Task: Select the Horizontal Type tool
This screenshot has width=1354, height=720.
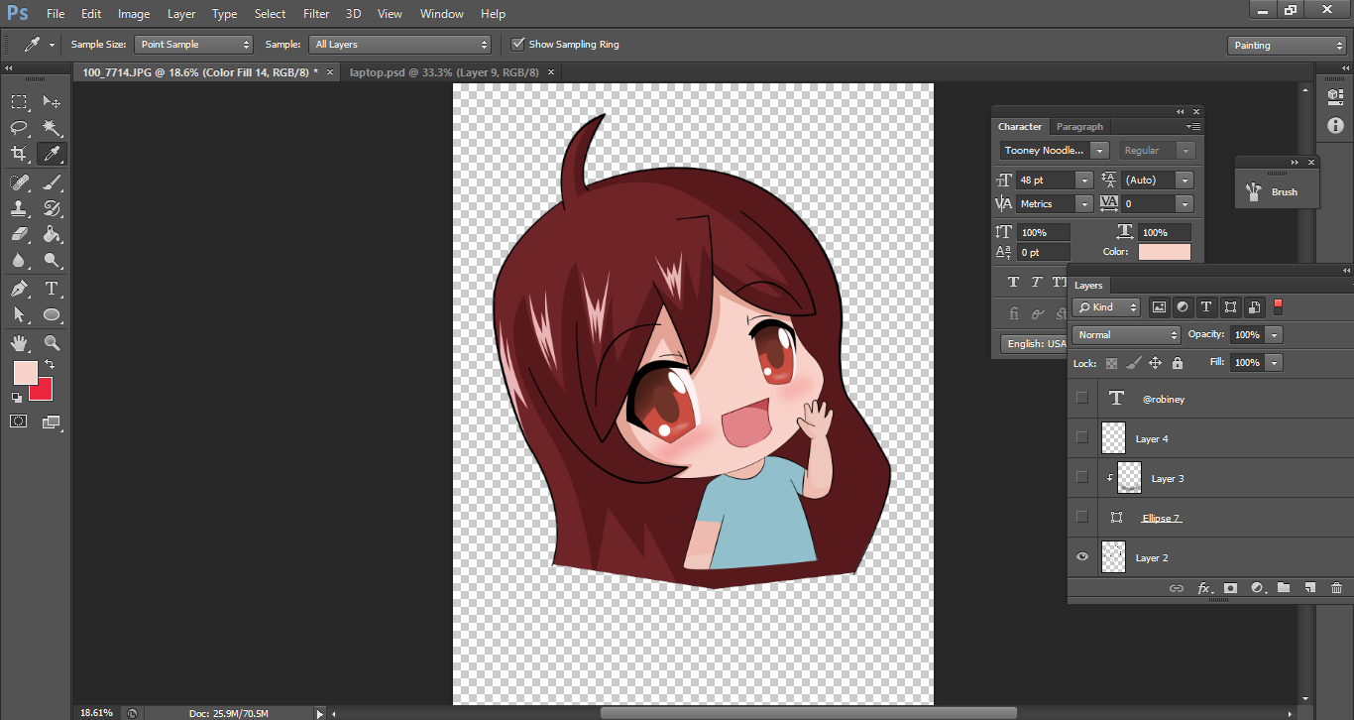Action: pyautogui.click(x=52, y=289)
